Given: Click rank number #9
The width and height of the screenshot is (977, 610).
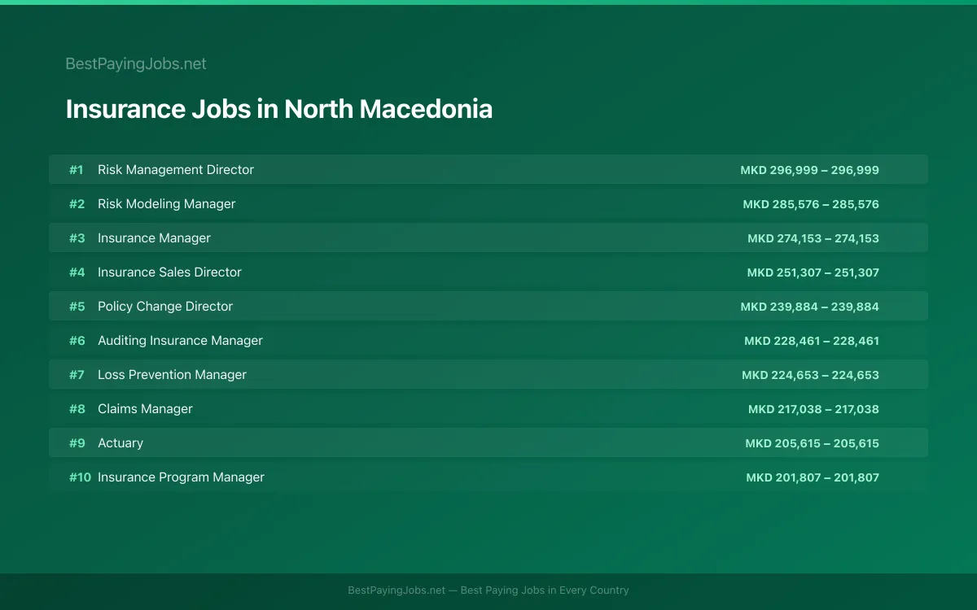Looking at the screenshot, I should 77,443.
